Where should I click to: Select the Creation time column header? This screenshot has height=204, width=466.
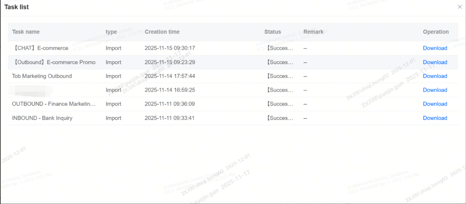[x=162, y=32]
